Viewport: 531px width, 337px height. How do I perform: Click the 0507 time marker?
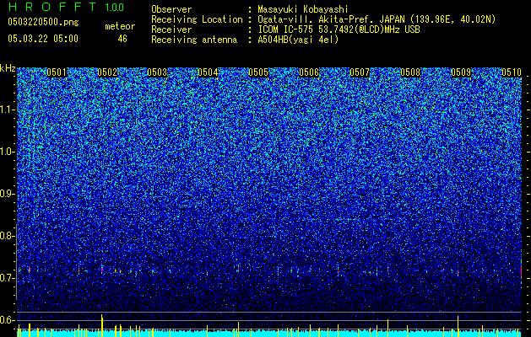point(360,72)
